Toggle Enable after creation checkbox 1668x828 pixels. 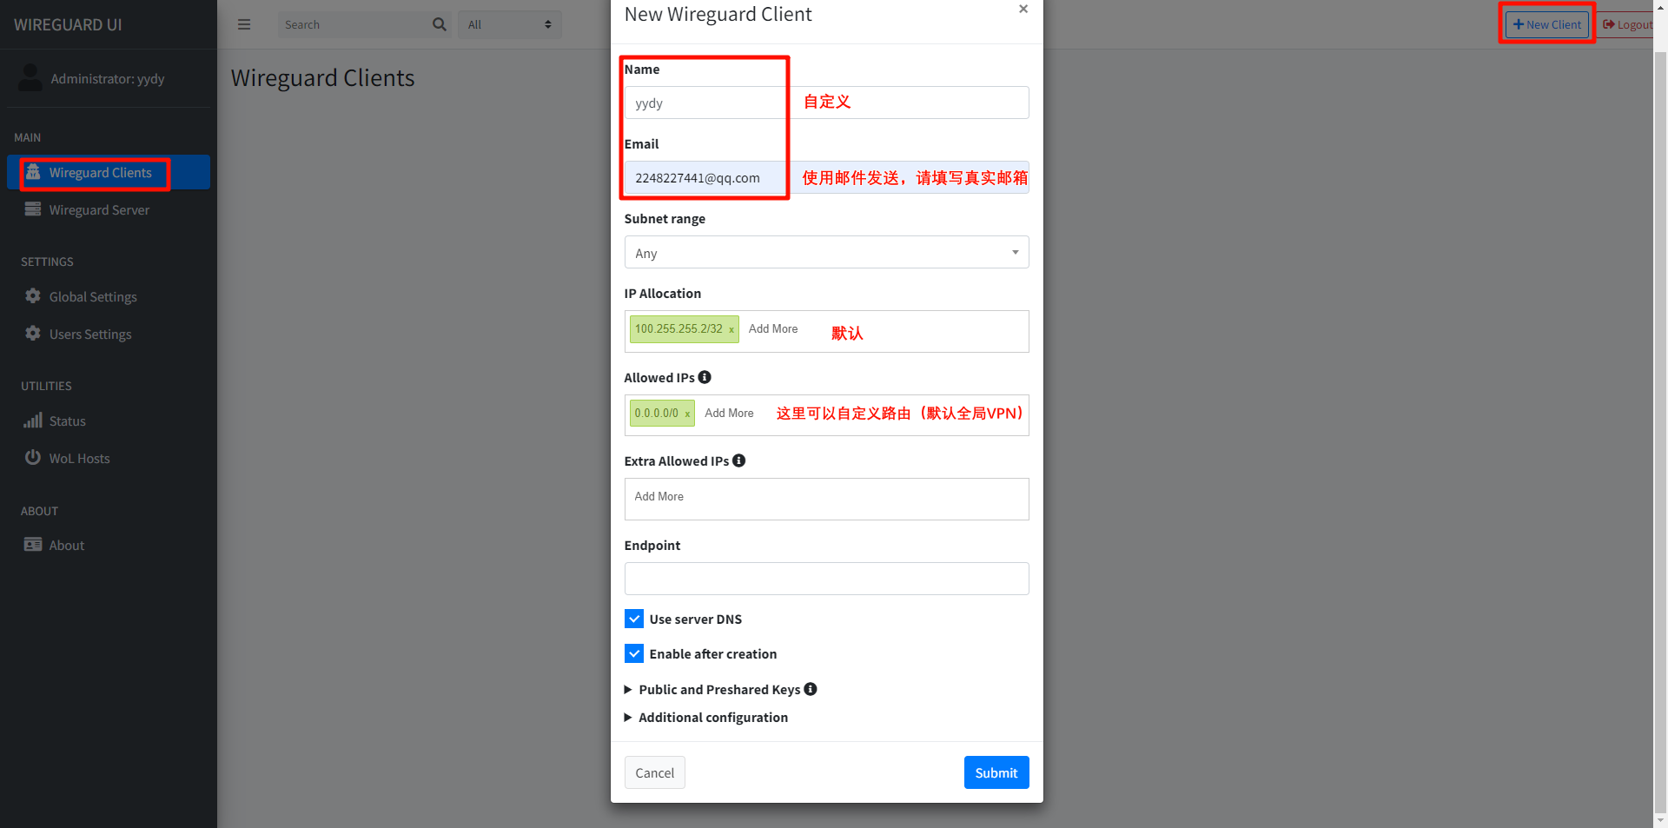634,653
